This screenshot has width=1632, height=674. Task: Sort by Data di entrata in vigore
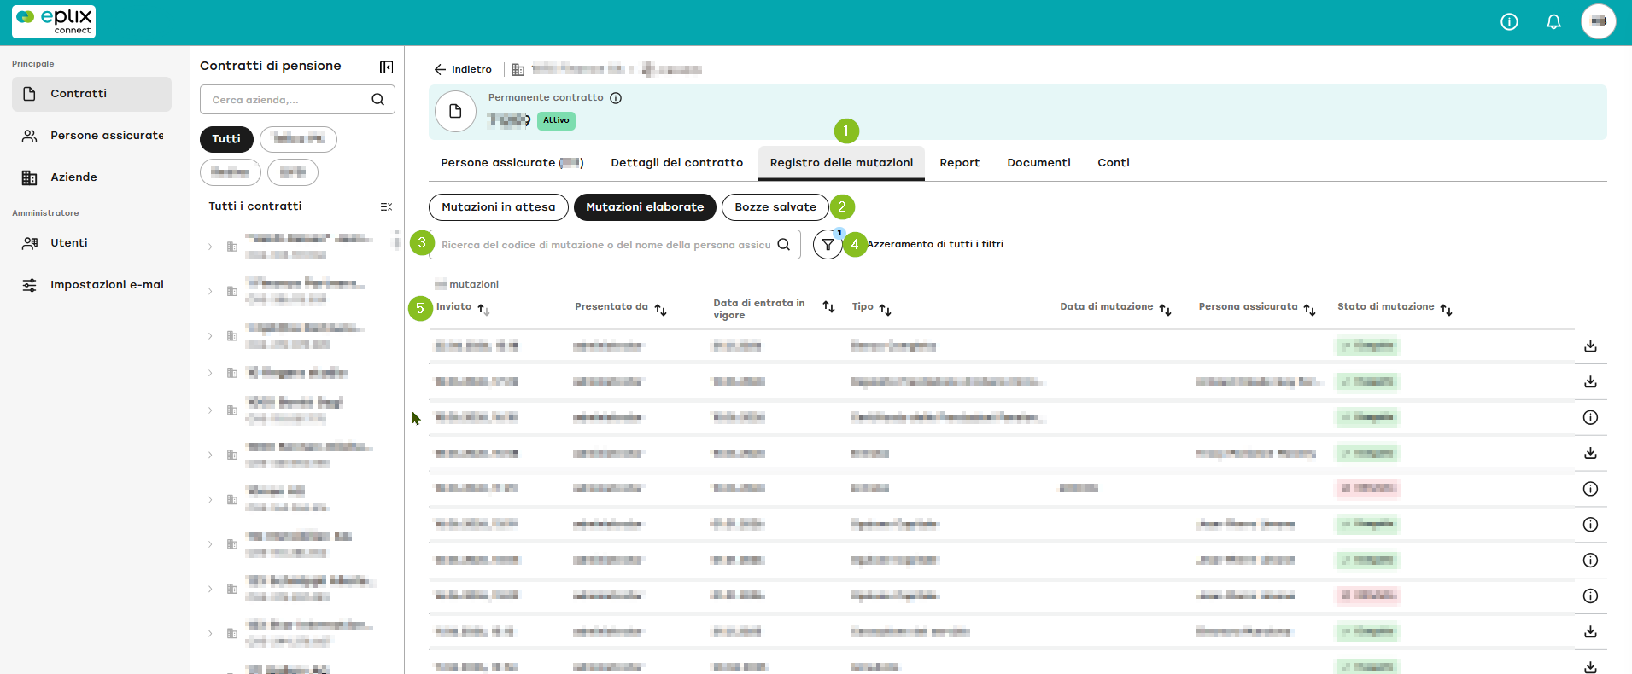click(828, 306)
